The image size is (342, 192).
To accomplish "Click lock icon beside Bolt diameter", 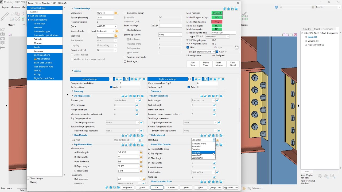I will coord(144,179).
